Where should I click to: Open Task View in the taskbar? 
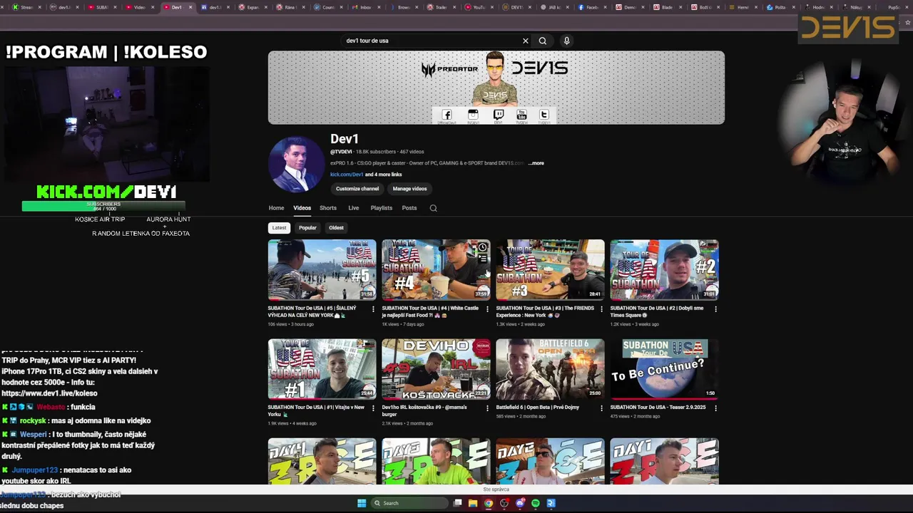coord(457,503)
